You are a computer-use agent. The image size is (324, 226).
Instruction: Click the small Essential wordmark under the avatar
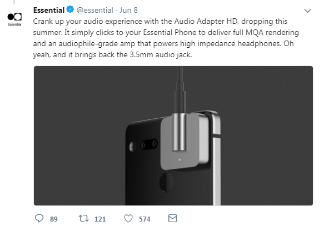(x=14, y=24)
